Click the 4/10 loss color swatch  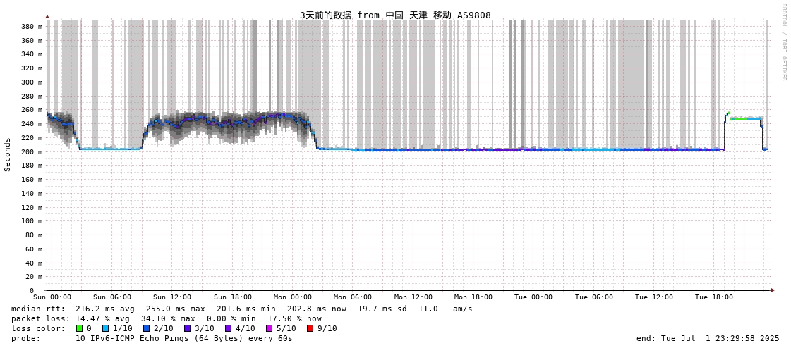point(228,328)
